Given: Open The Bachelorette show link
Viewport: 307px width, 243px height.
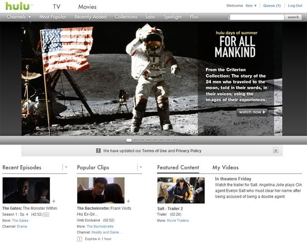Looking at the screenshot, I should pos(100,226).
